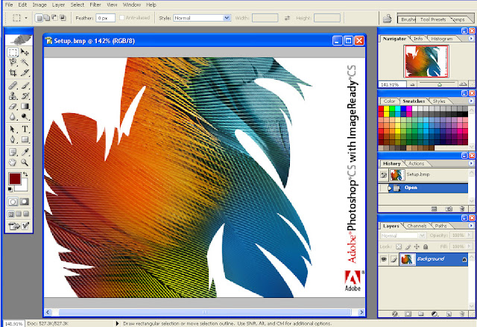Image resolution: width=477 pixels, height=327 pixels.
Task: Select the Move tool
Action: tap(25, 53)
